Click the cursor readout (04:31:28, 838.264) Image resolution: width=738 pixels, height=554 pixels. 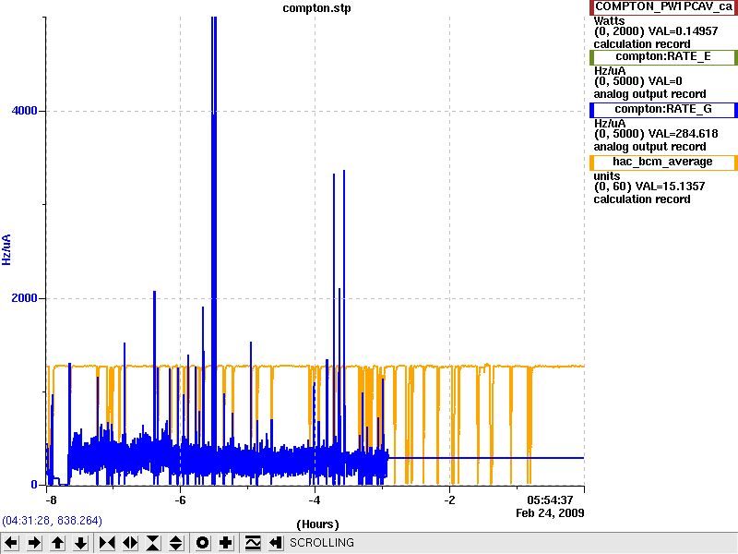tap(53, 521)
